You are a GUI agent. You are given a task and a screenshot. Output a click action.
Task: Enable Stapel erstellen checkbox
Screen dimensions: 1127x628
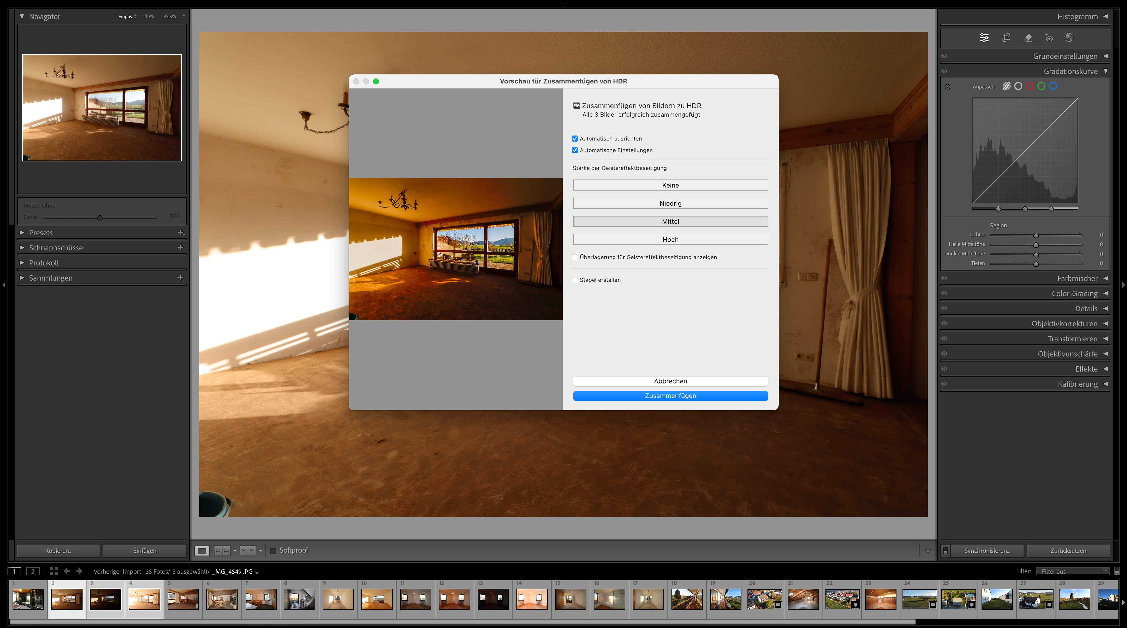click(575, 280)
